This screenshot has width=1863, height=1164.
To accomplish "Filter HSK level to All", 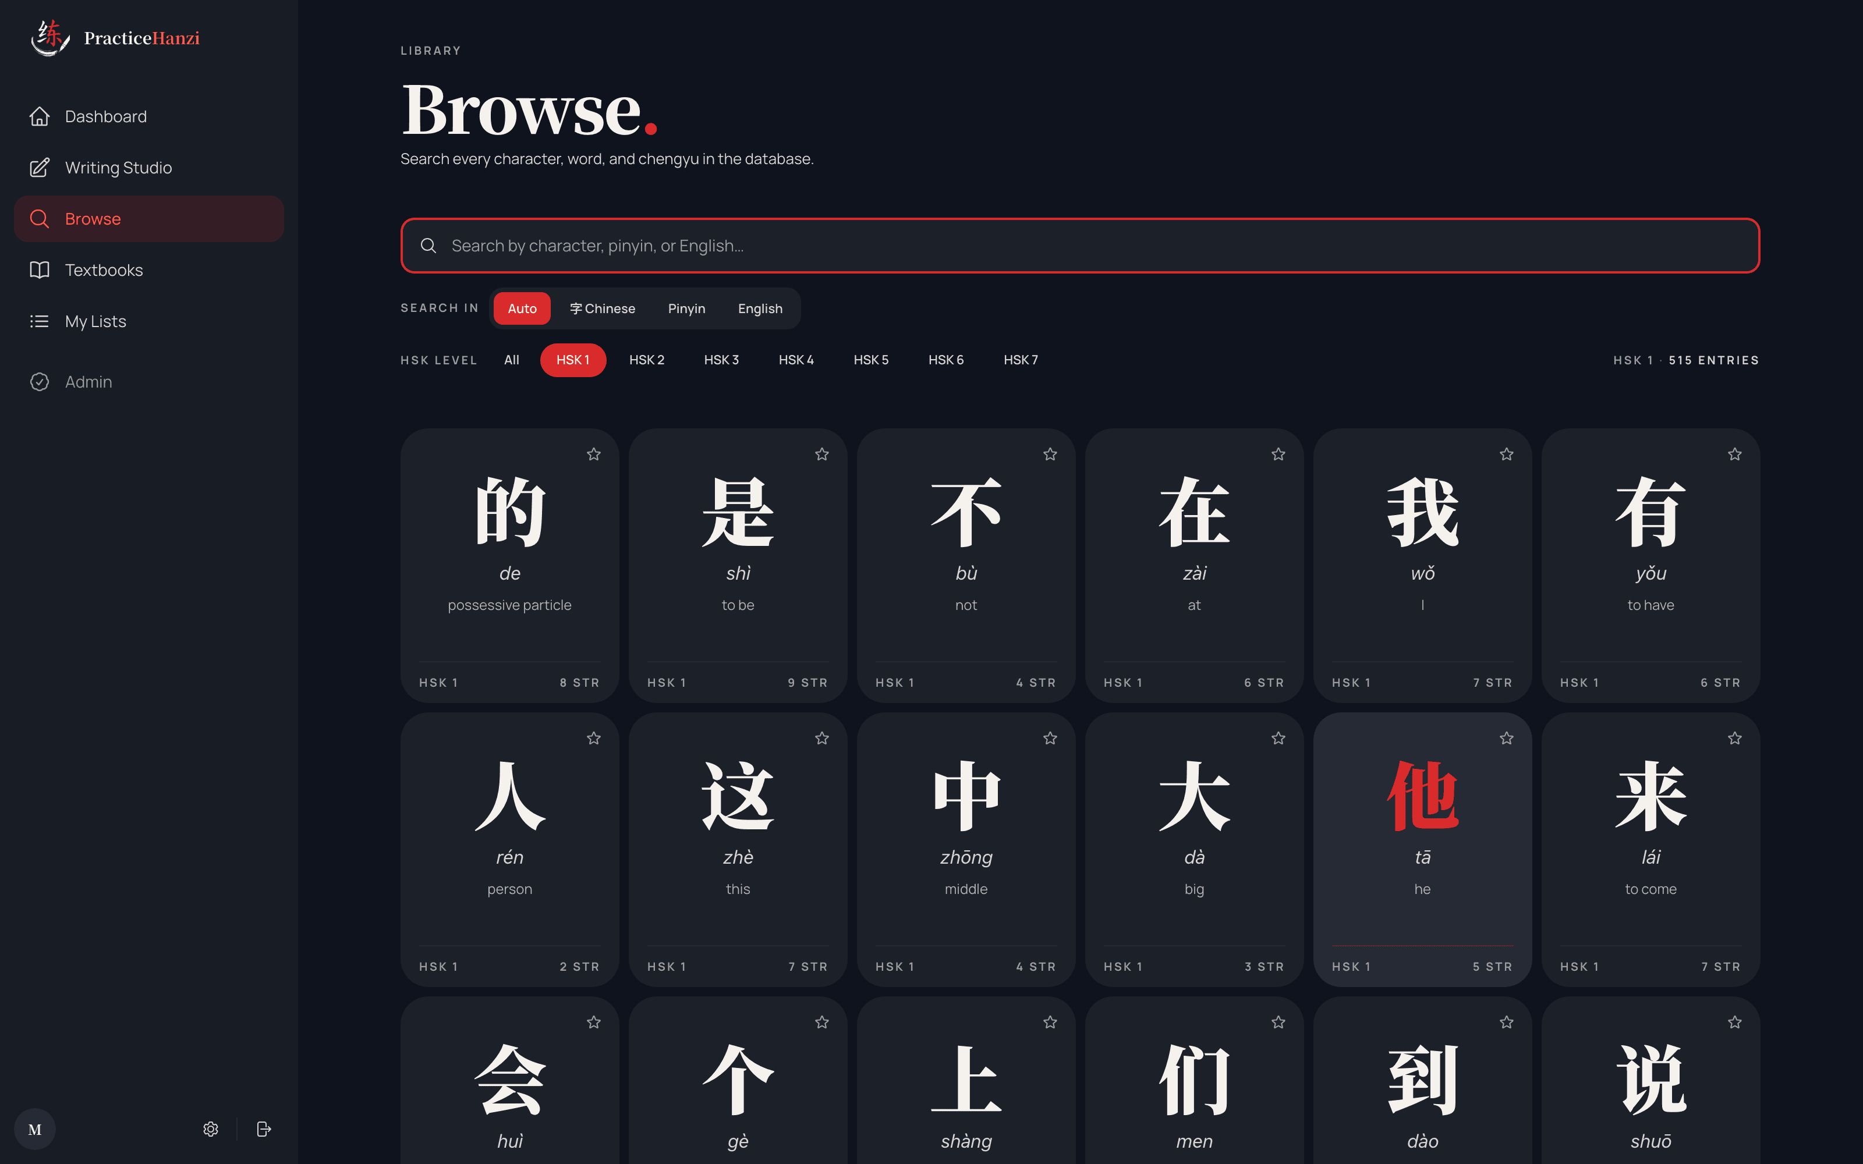I will (x=511, y=360).
